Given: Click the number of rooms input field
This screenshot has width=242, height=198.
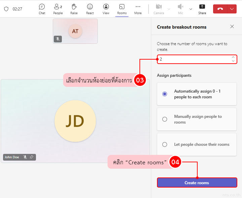Looking at the screenshot, I should pyautogui.click(x=193, y=59).
